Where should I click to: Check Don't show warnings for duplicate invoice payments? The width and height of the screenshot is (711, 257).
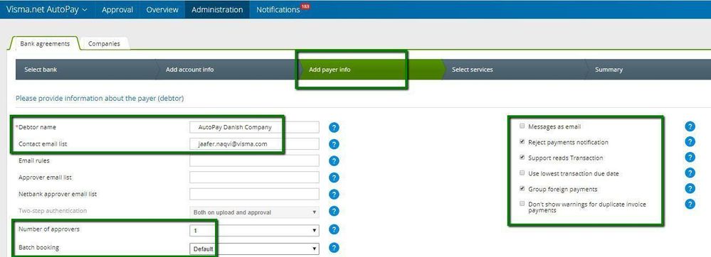522,204
